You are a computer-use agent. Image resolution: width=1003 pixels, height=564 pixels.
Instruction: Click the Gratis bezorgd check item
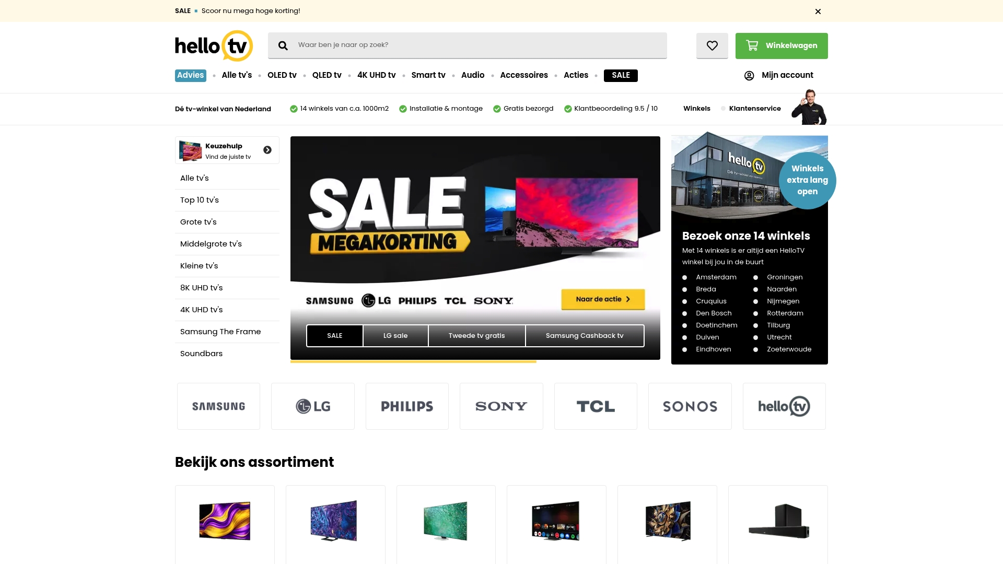click(x=523, y=109)
